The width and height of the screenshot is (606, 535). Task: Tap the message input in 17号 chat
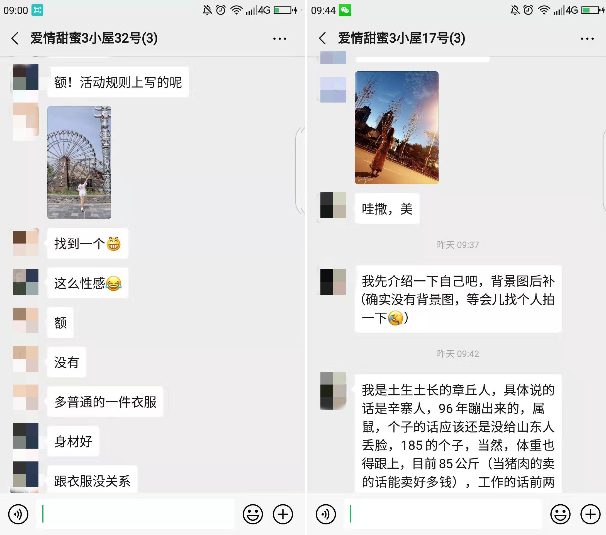443,514
